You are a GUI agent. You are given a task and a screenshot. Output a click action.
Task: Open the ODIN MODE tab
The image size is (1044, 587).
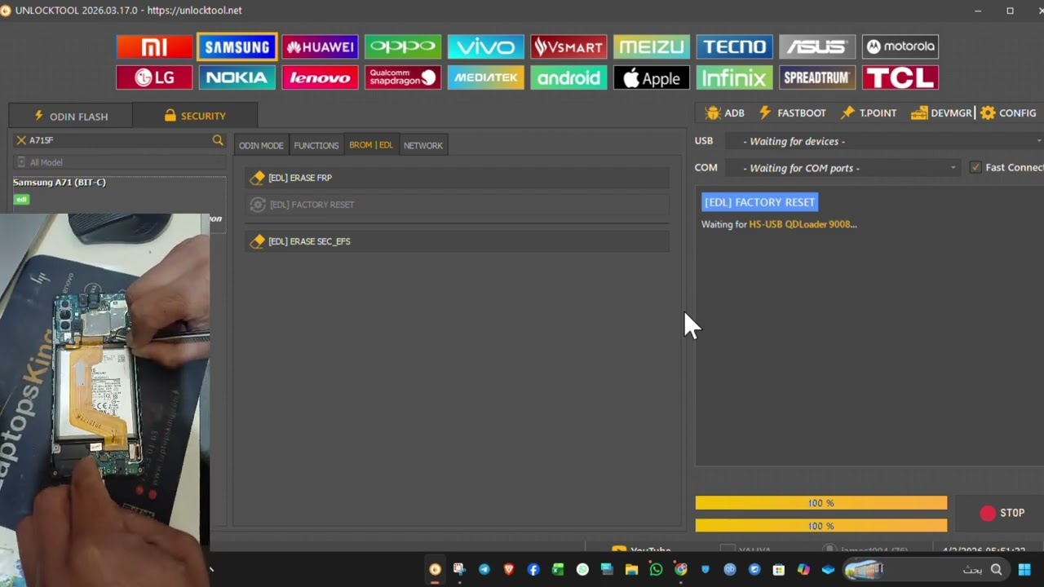261,145
